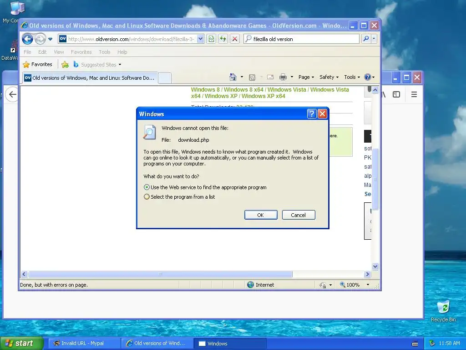Click the horizontal scrollbar left arrow
The image size is (466, 350).
click(25, 274)
